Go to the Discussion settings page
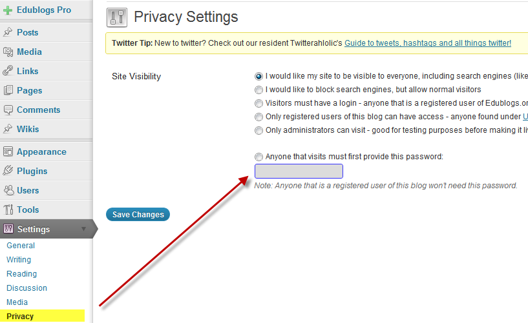528x323 pixels. tap(26, 288)
